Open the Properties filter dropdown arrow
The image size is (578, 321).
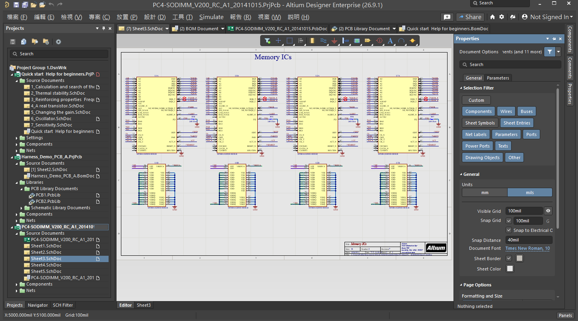559,52
